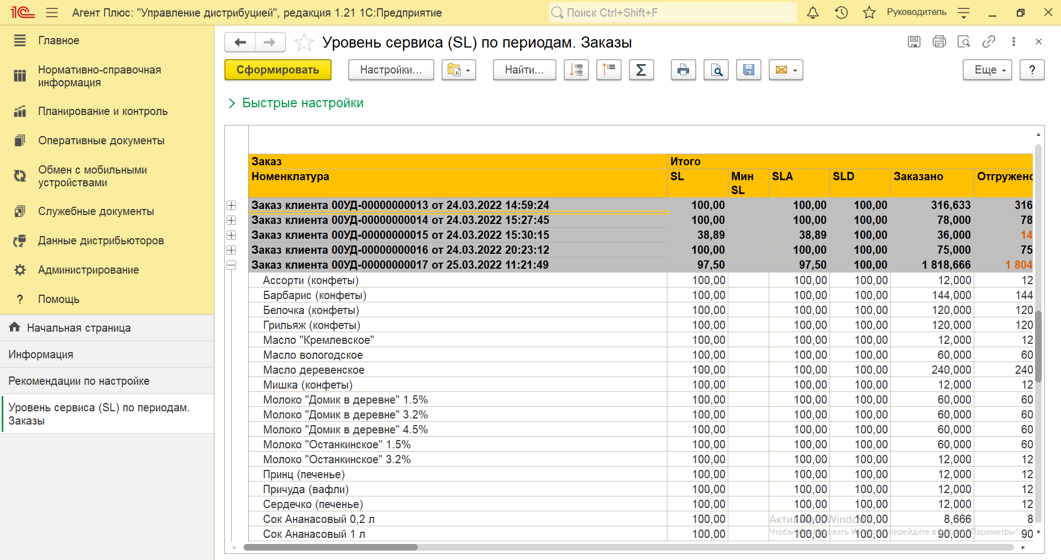Viewport: 1061px width, 560px height.
Task: Open Помощь section
Action: pyautogui.click(x=107, y=299)
